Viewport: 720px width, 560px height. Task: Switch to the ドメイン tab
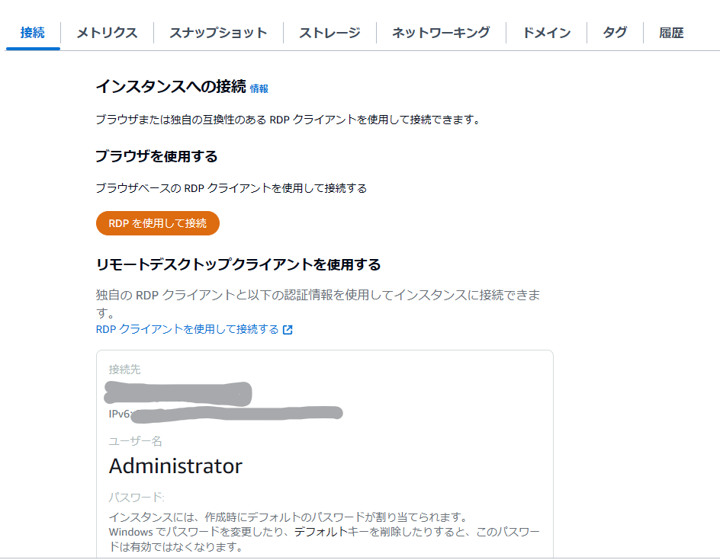point(546,33)
